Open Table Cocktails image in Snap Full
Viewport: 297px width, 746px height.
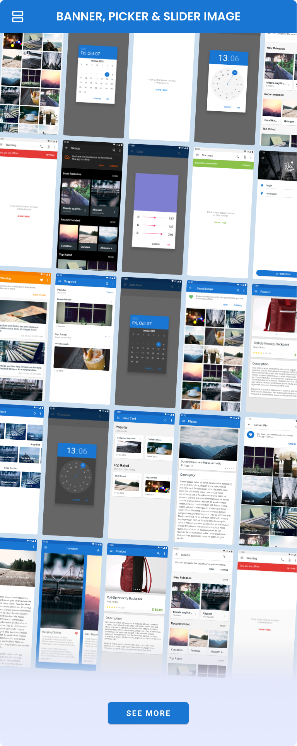click(82, 358)
